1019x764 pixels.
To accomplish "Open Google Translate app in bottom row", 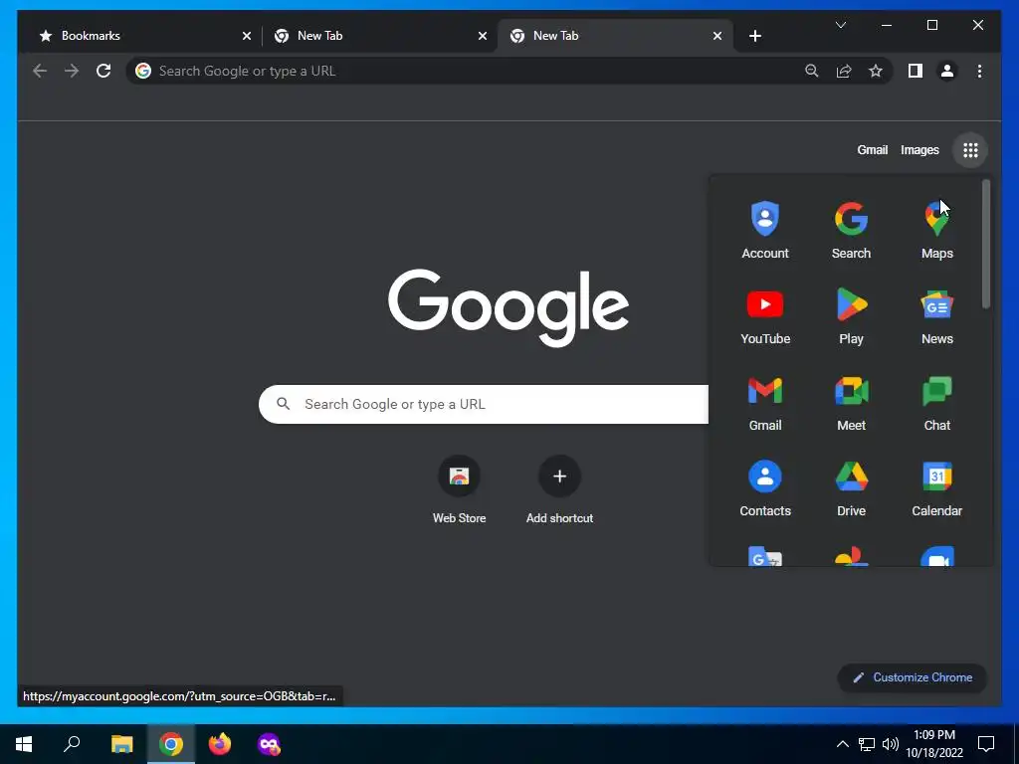I will [x=765, y=556].
